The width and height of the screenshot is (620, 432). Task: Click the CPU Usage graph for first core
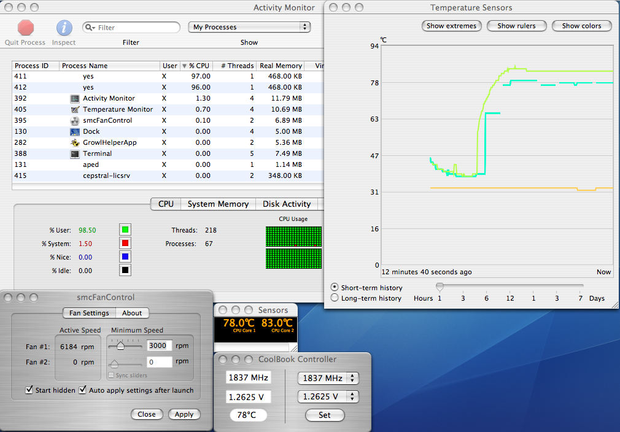click(x=293, y=236)
